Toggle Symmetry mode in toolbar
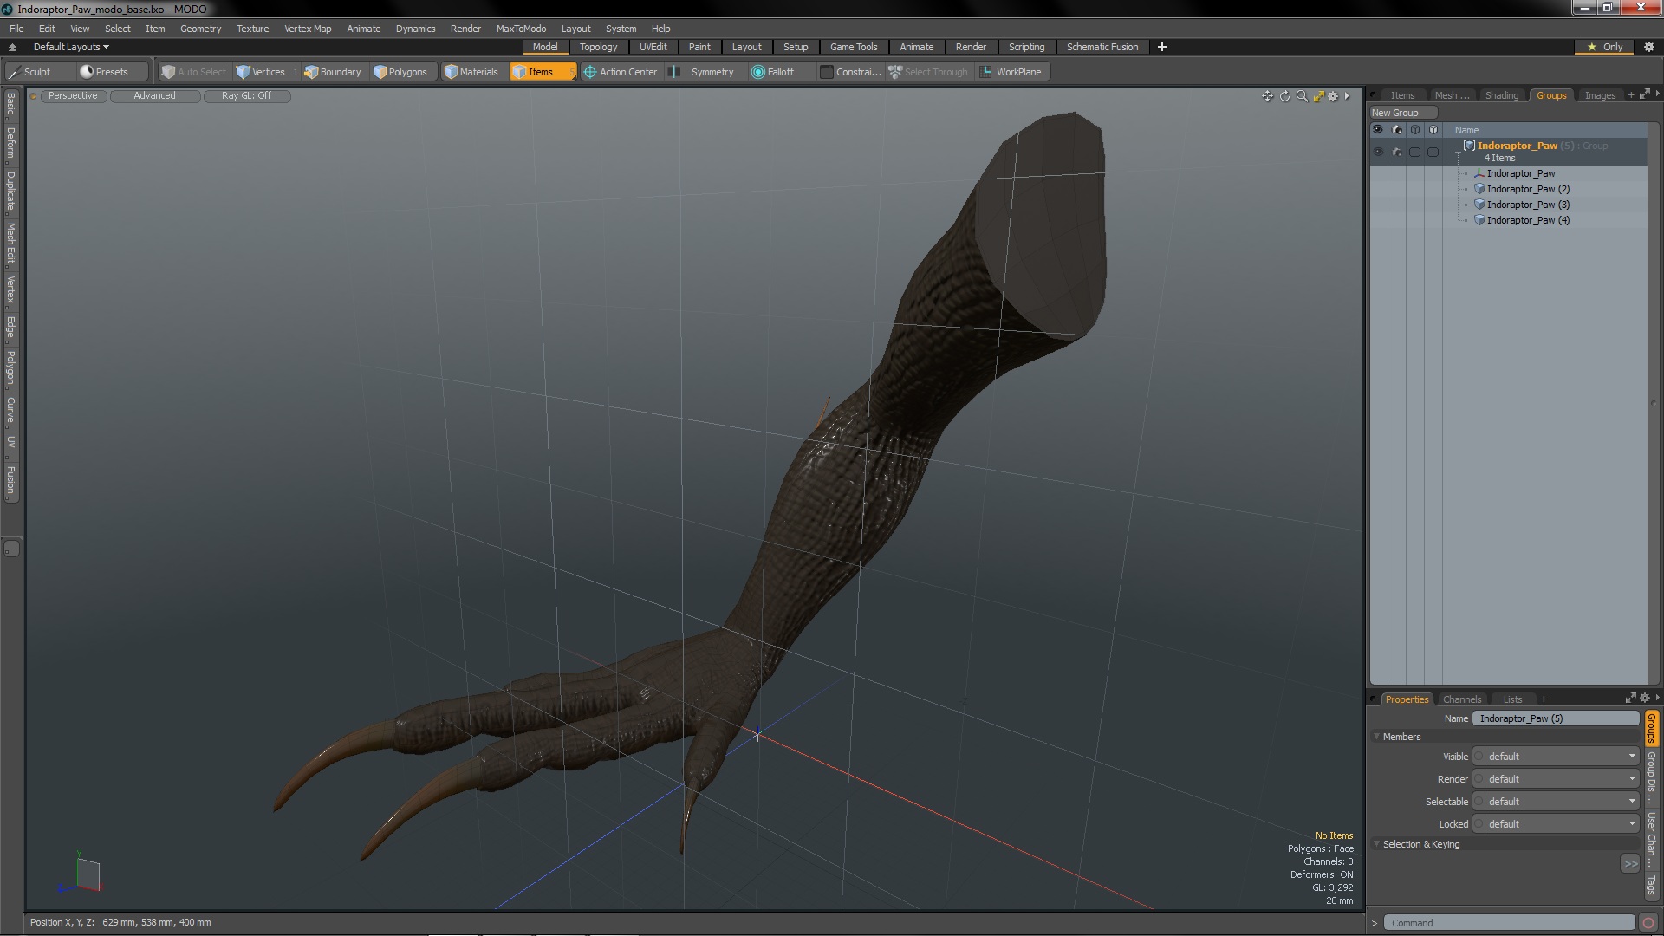This screenshot has height=936, width=1664. 704,72
